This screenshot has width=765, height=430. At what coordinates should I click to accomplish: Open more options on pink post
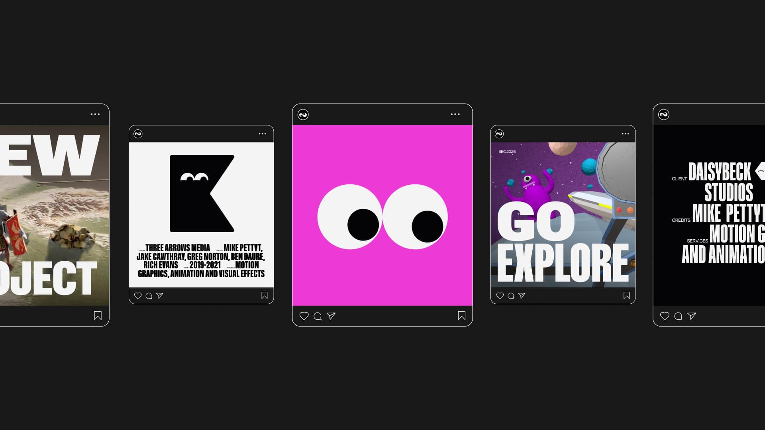455,114
